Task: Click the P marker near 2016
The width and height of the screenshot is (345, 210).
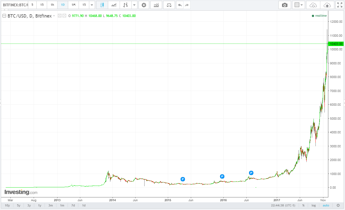Action: click(222, 176)
